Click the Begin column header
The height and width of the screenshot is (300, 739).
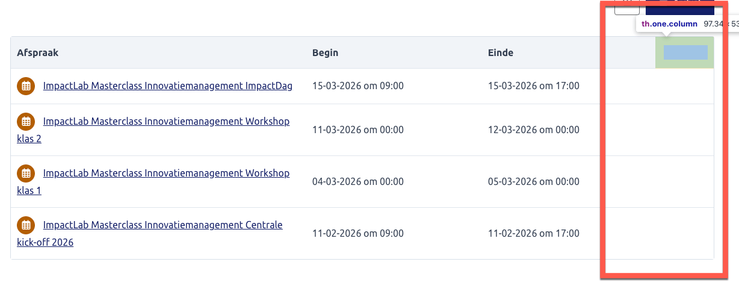click(x=325, y=52)
